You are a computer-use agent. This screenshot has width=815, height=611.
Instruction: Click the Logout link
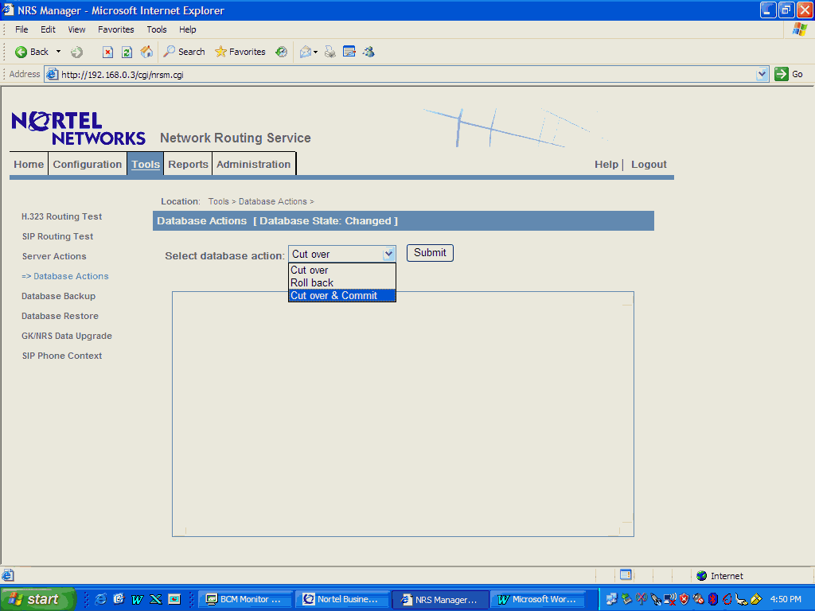(x=649, y=164)
